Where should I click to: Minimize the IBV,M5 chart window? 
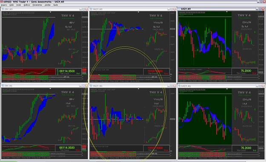(80, 9)
